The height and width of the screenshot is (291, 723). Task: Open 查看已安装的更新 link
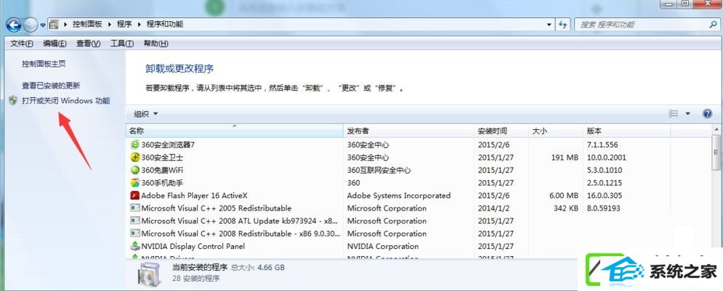click(x=51, y=85)
